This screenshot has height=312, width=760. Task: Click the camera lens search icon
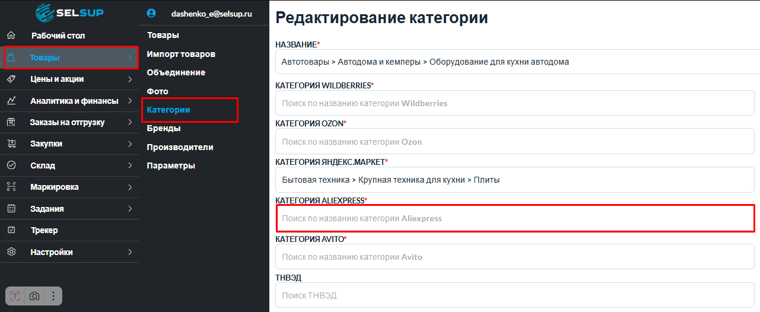(x=34, y=295)
